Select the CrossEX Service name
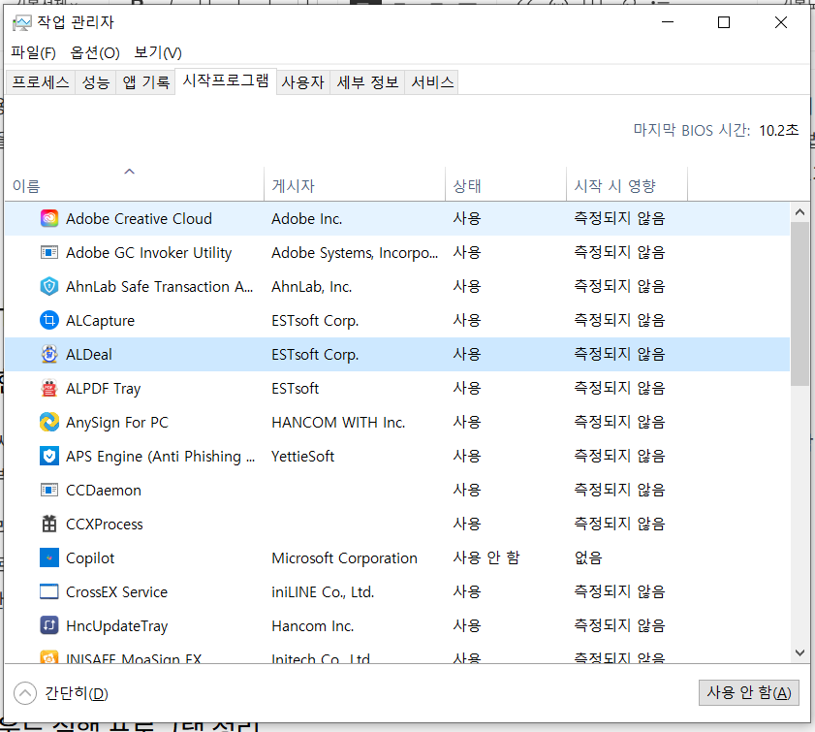Screen dimensions: 815x732 [x=117, y=592]
